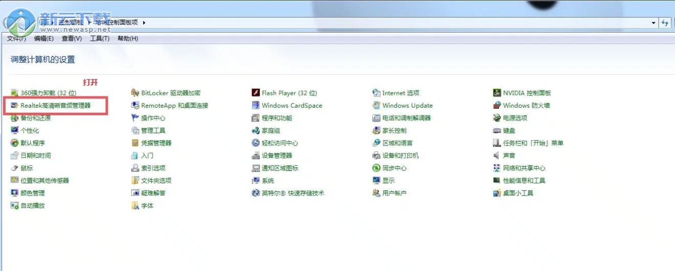Viewport: 675px width, 271px height.
Task: Open the 备份和还原 icon
Action: click(x=15, y=118)
